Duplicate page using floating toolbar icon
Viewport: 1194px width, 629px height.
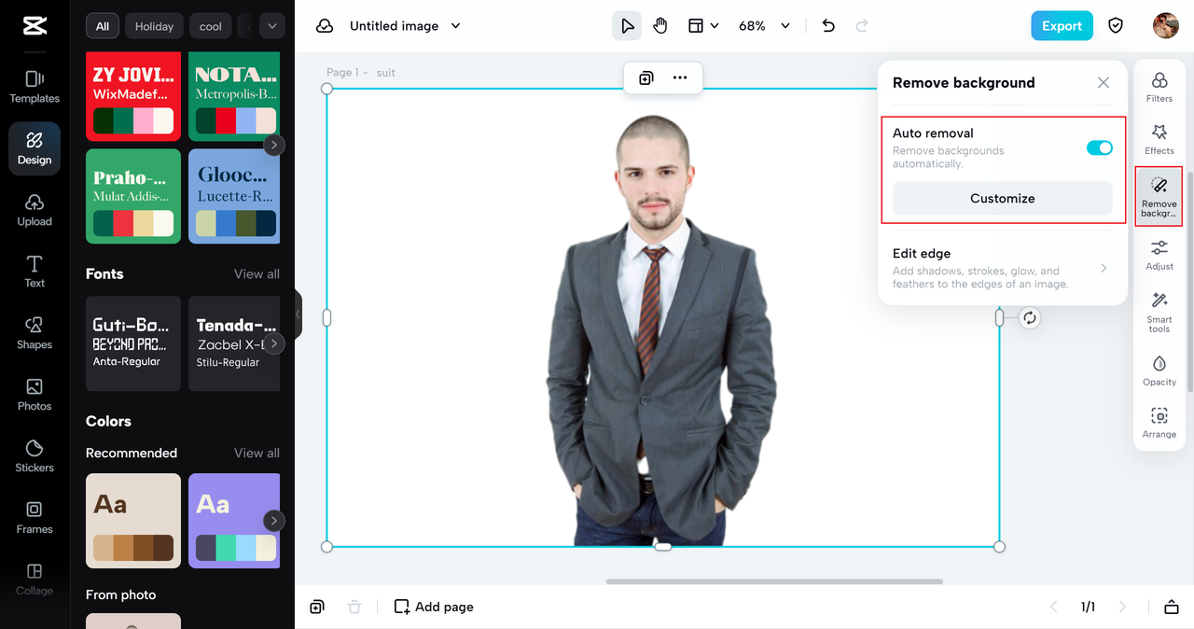tap(646, 77)
